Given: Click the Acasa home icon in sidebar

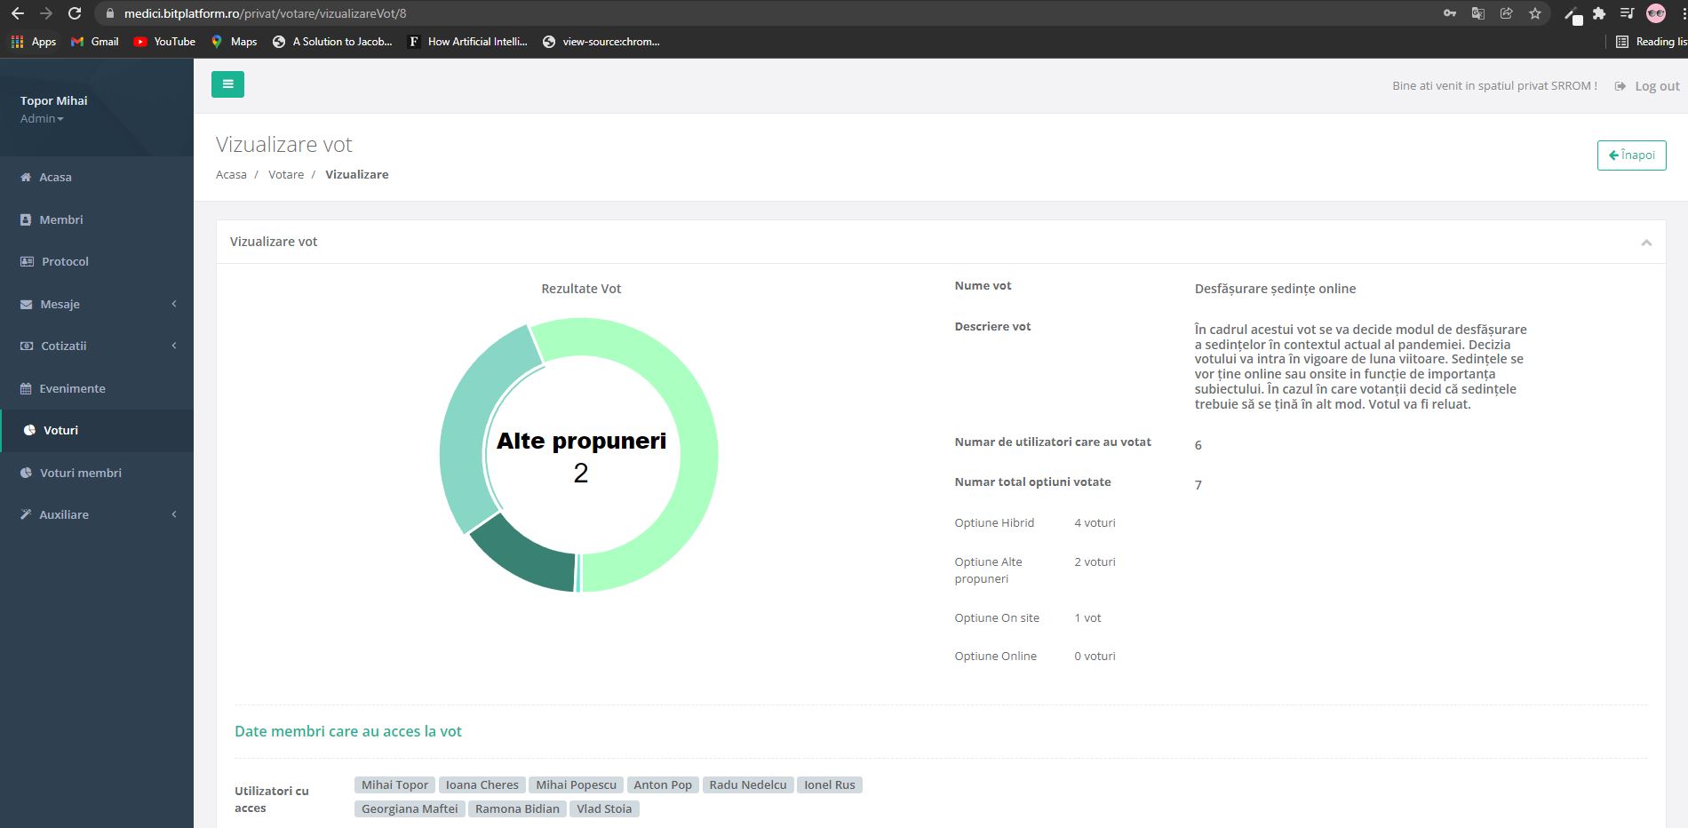Looking at the screenshot, I should click(26, 178).
